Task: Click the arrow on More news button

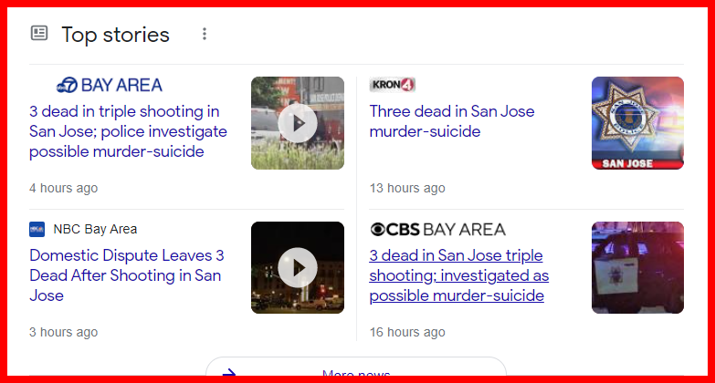Action: click(x=229, y=374)
